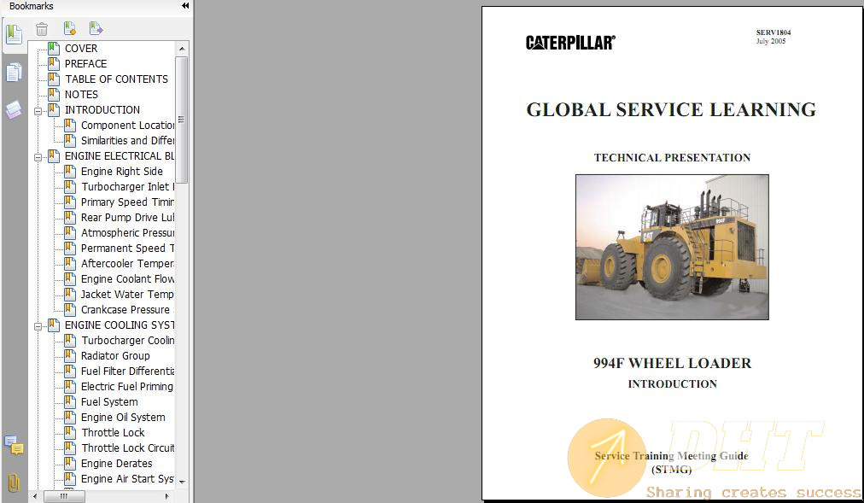Open the Comments panel icon
This screenshot has width=864, height=503.
(14, 445)
